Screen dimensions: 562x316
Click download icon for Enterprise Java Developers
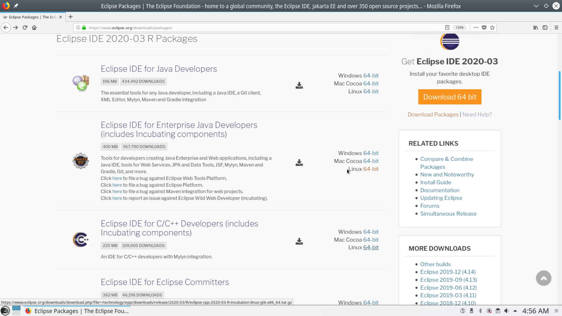tap(299, 162)
